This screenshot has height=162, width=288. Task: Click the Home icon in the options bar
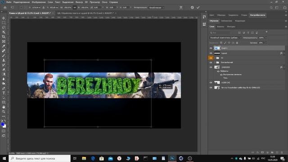click(5, 8)
